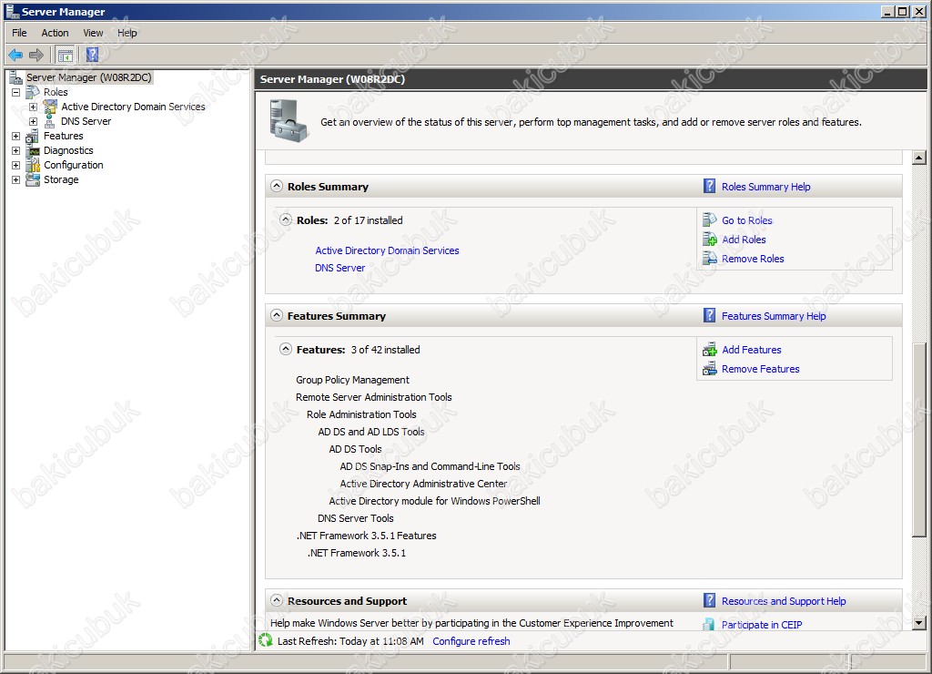Open the Help menu
932x674 pixels.
[x=127, y=33]
